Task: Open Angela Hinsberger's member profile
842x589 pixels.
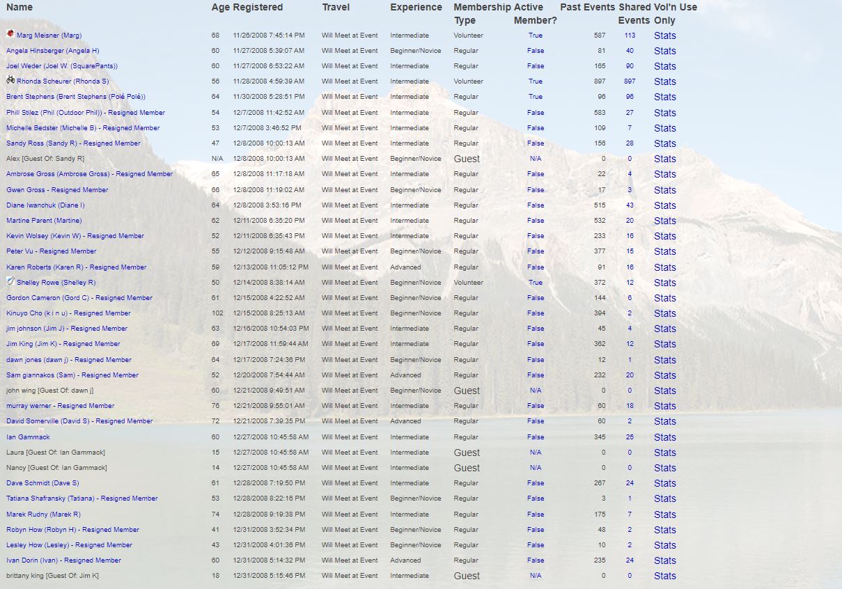Action: tap(53, 51)
